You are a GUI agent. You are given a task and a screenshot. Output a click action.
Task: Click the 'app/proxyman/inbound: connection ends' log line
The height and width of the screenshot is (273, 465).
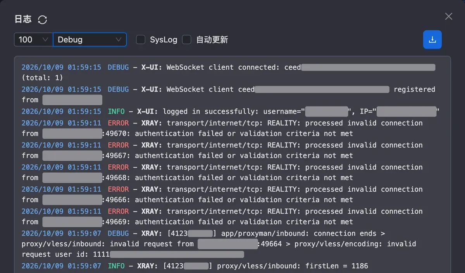[x=219, y=244]
